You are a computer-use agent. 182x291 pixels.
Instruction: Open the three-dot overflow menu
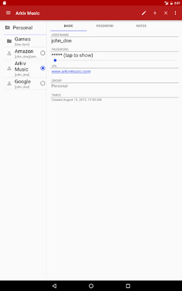175,13
